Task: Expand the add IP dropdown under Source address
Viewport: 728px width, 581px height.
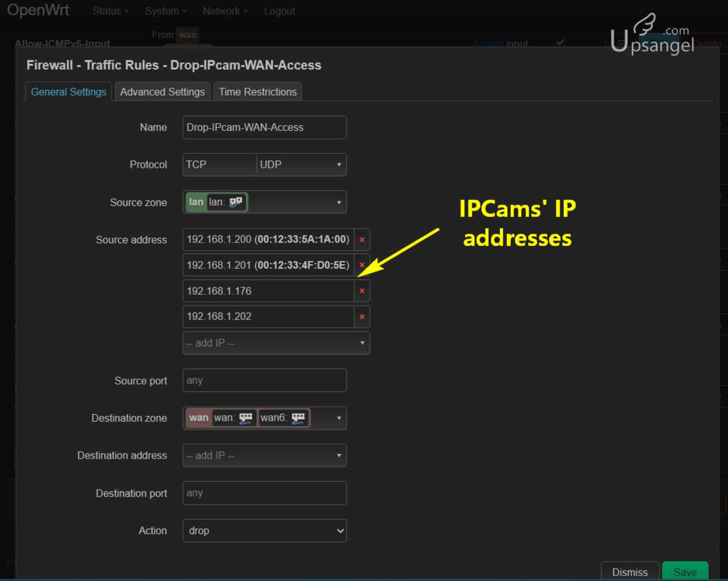Action: coord(276,342)
